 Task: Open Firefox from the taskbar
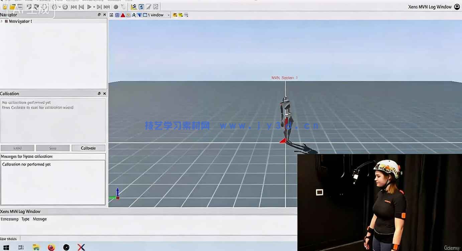[x=52, y=247]
